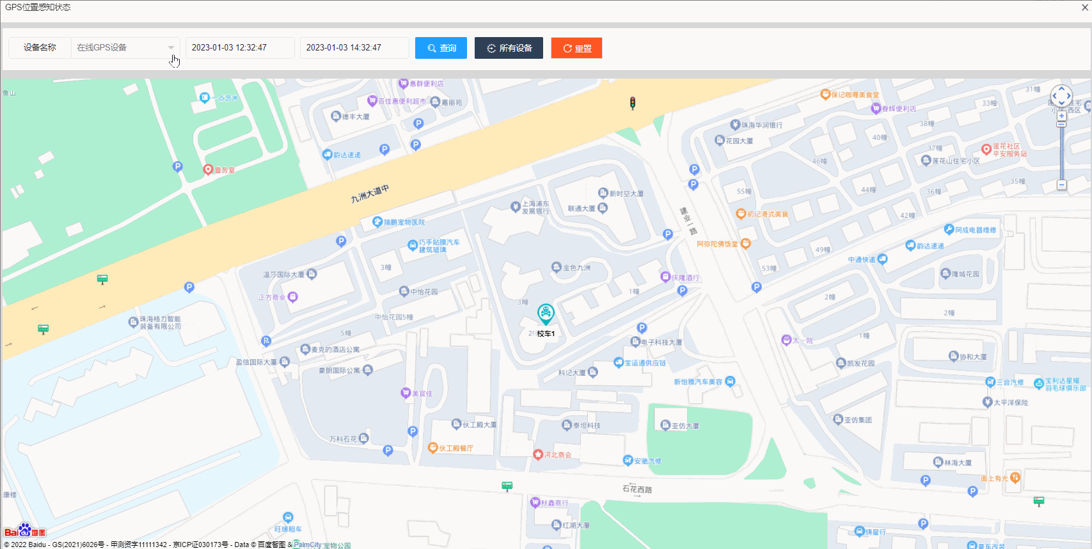This screenshot has width=1092, height=549.
Task: Click the traffic light icon on 九洲大道中
Action: (x=633, y=103)
